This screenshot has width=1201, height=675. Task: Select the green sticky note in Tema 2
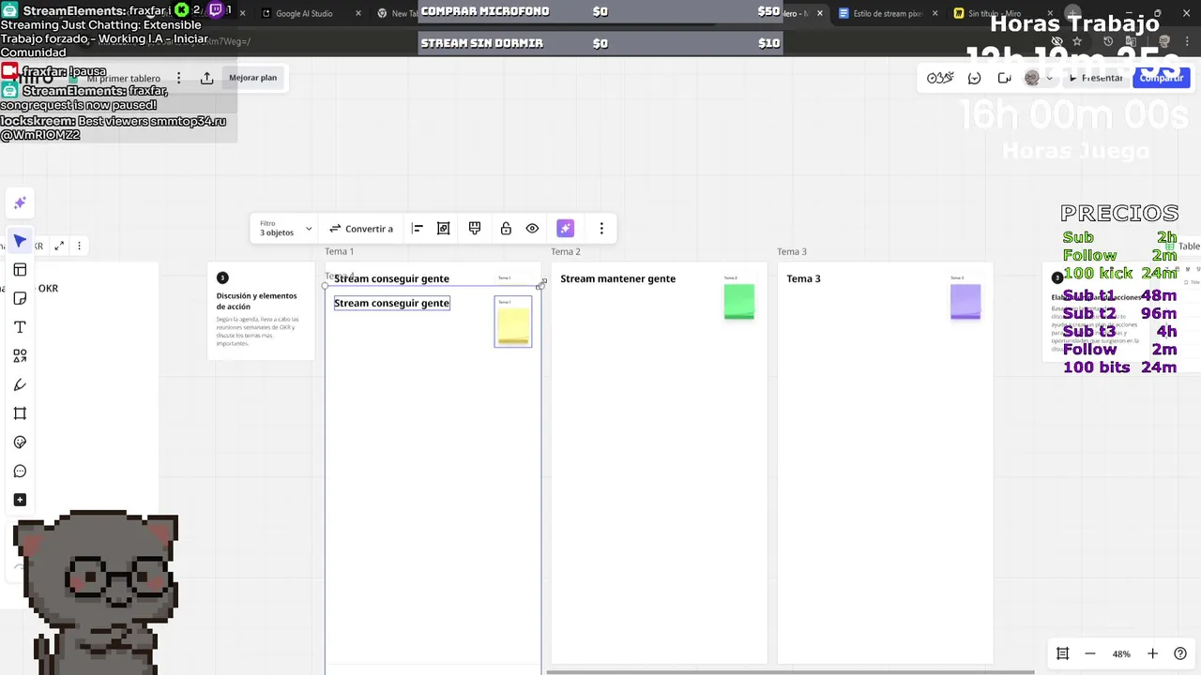pyautogui.click(x=739, y=301)
